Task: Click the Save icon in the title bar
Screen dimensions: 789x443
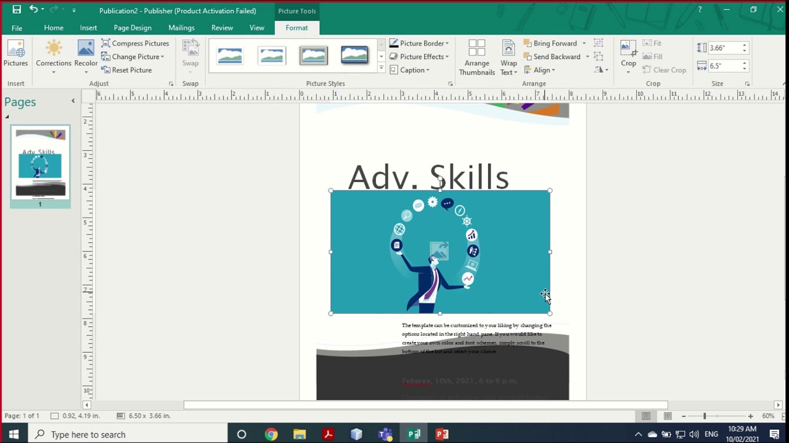Action: pyautogui.click(x=17, y=10)
